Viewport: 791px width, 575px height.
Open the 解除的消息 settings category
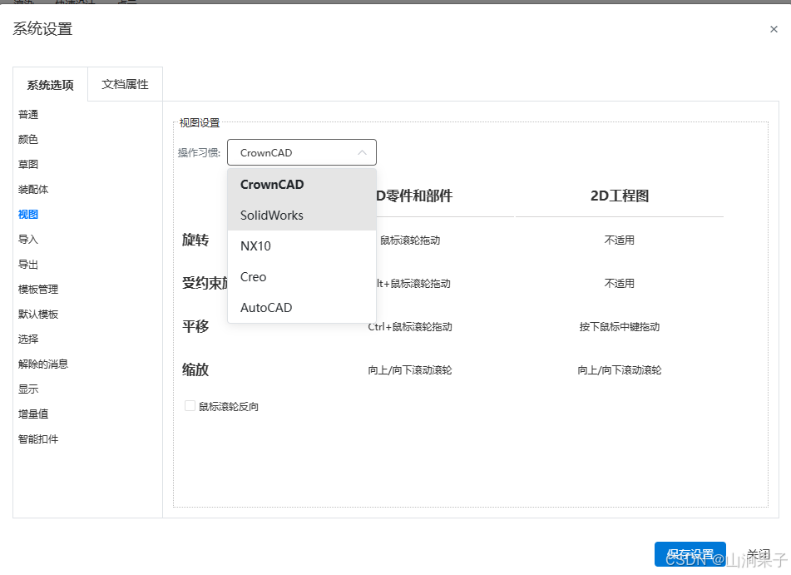coord(43,364)
